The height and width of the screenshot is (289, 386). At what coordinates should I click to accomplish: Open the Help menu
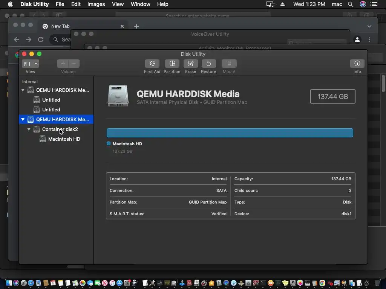tap(163, 4)
